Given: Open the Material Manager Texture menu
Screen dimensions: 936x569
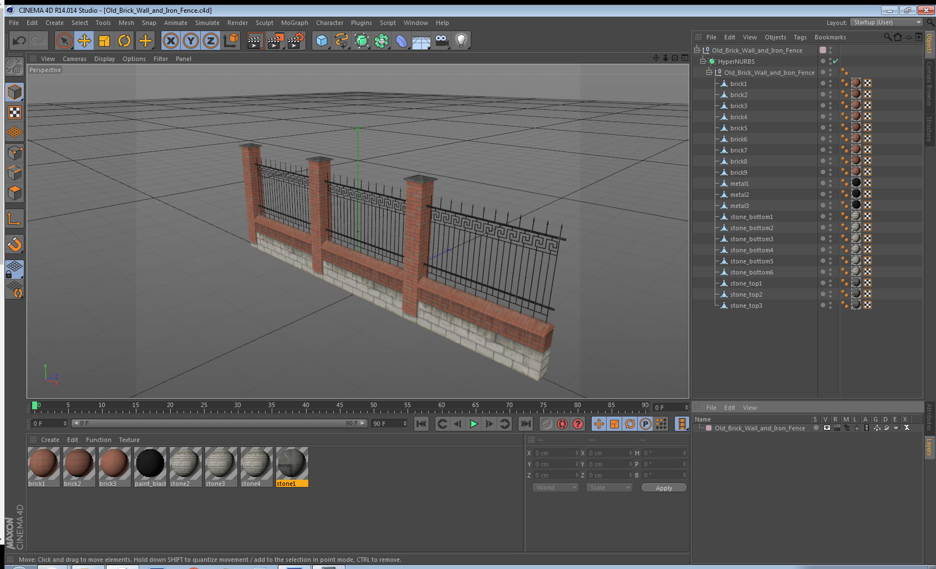Looking at the screenshot, I should (x=129, y=440).
